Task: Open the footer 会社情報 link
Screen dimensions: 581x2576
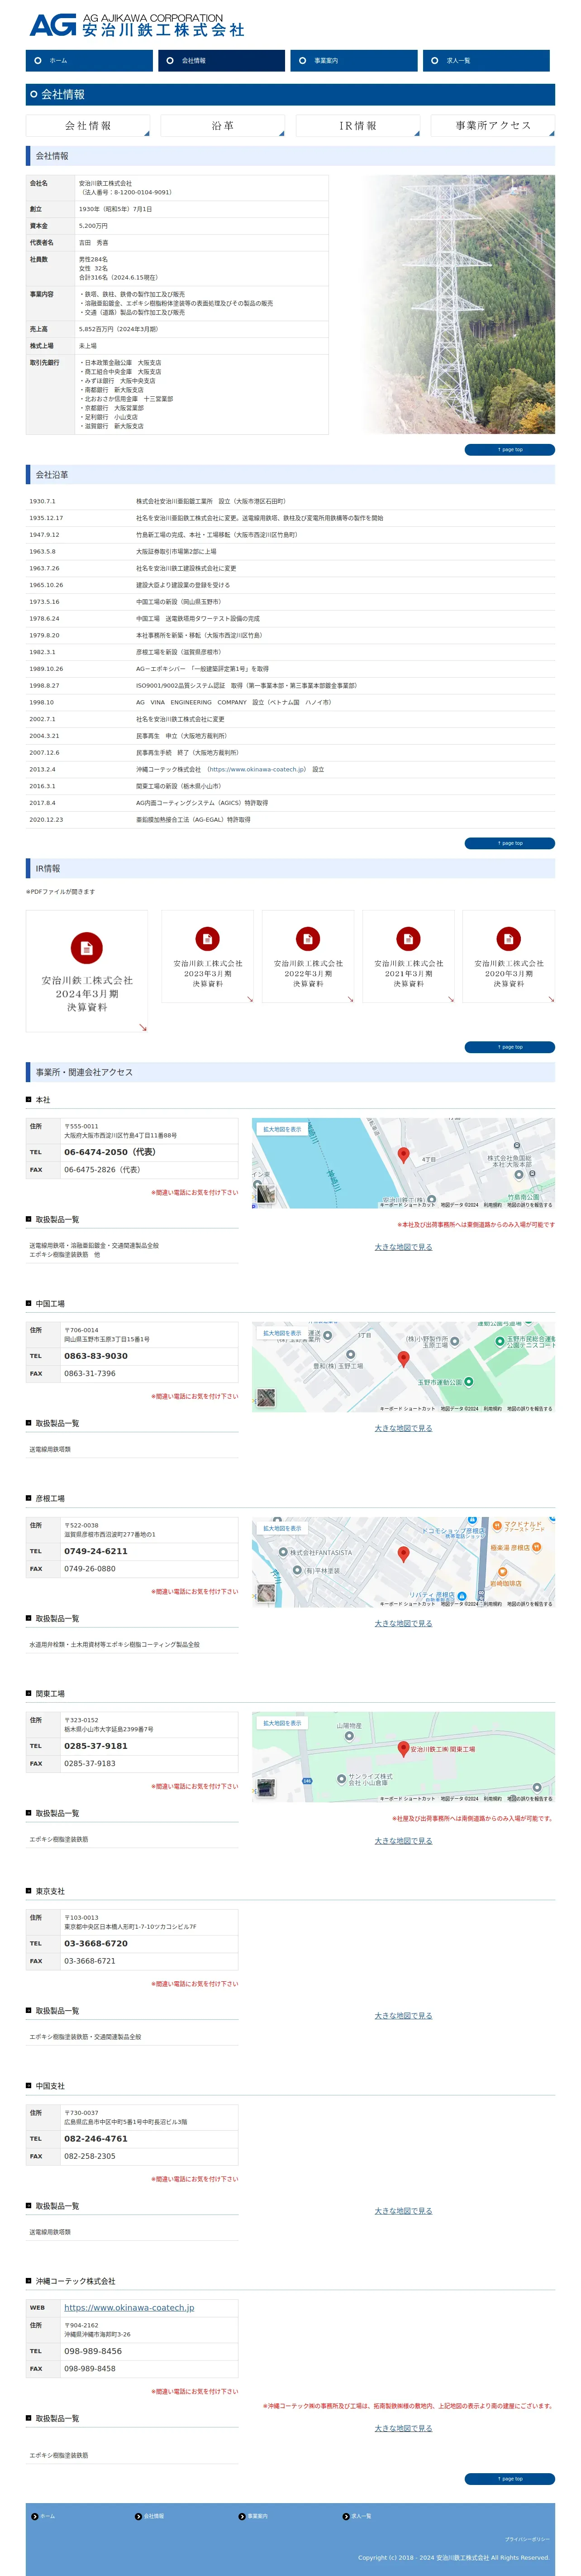Action: (150, 2516)
